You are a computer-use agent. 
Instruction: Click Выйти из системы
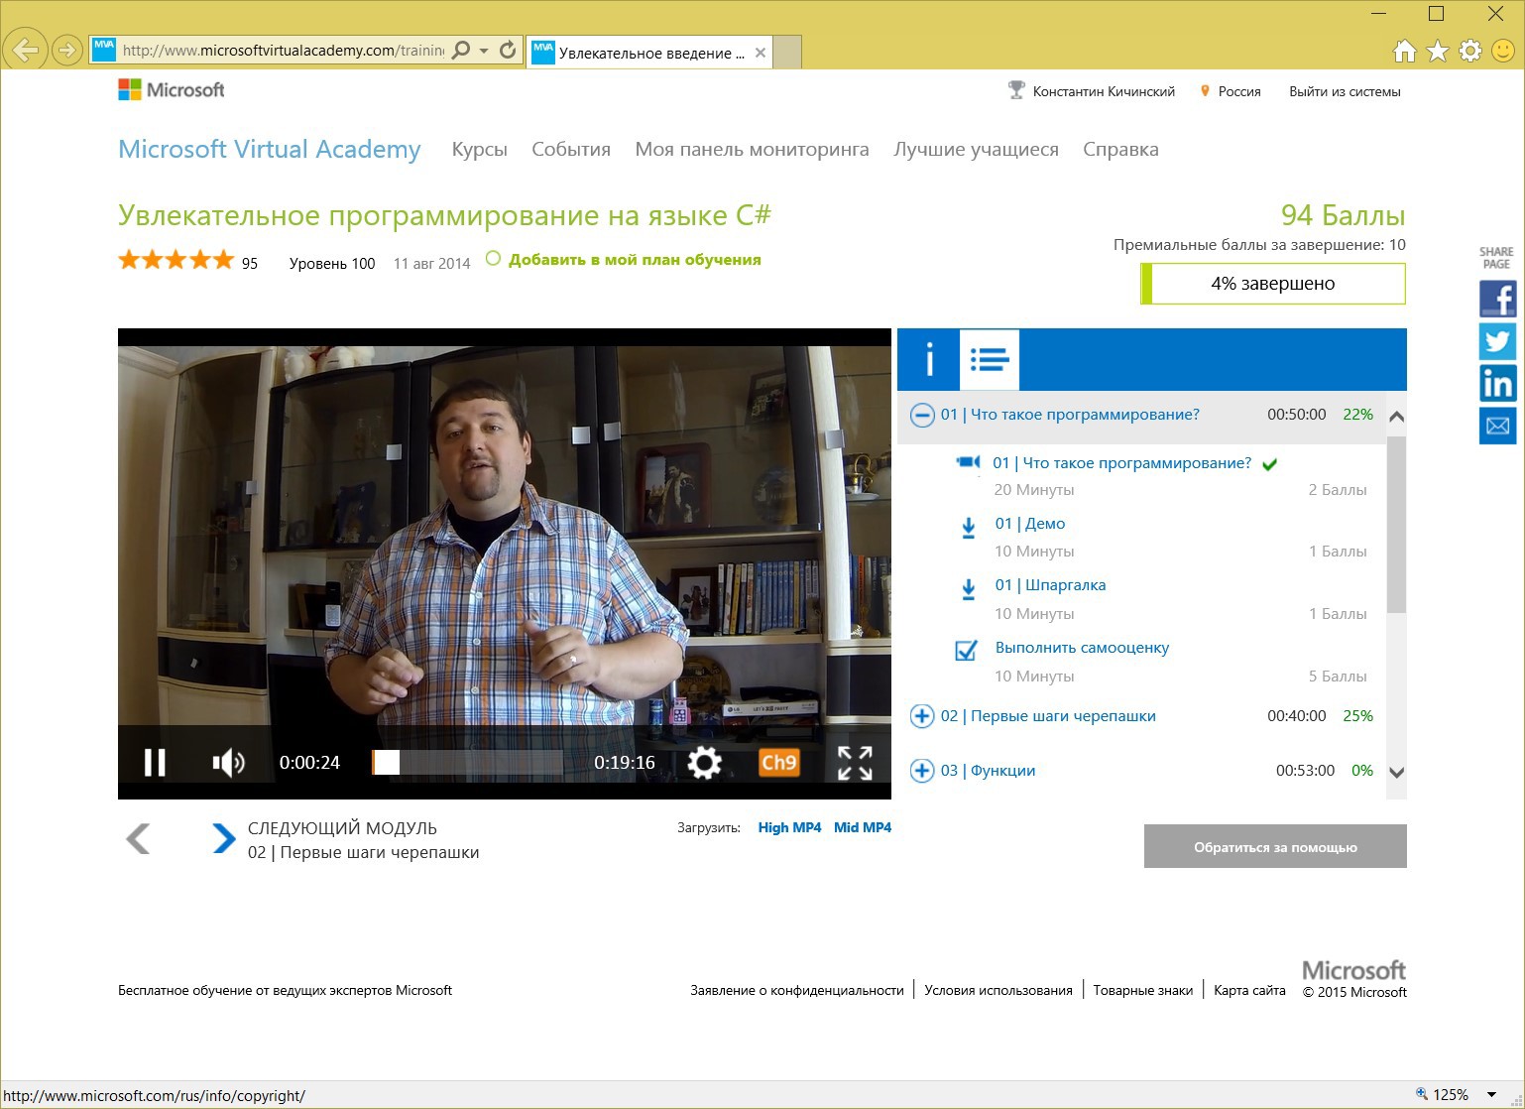pyautogui.click(x=1345, y=91)
